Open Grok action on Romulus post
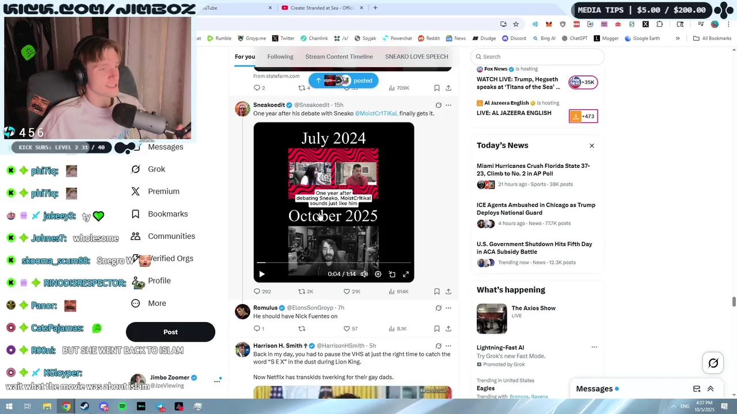 (x=438, y=308)
